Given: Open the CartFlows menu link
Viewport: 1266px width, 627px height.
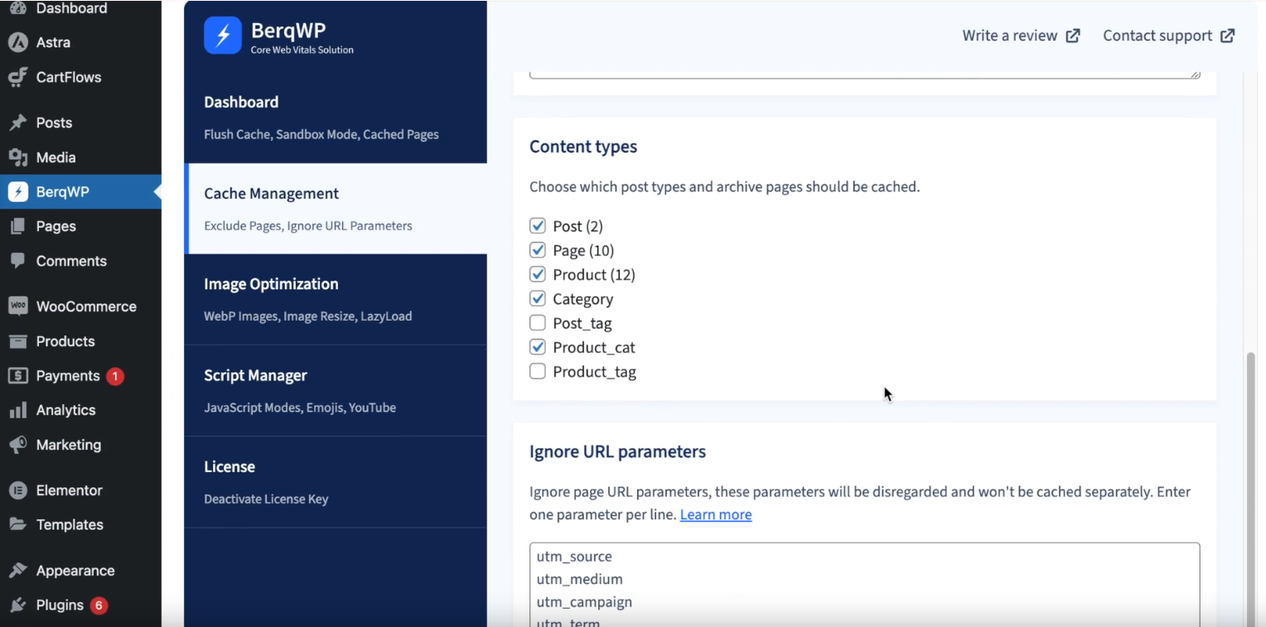Looking at the screenshot, I should pos(80,77).
